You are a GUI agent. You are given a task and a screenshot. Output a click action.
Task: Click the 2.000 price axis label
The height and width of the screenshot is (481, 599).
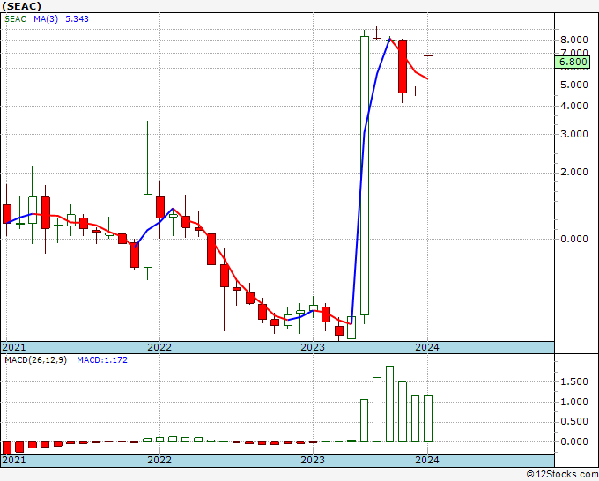pos(573,172)
